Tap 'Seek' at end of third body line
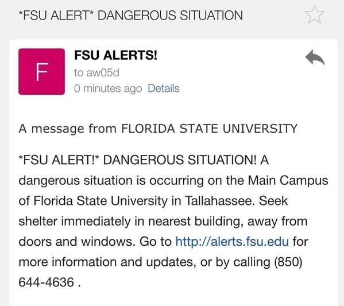This screenshot has width=344, height=306. tap(273, 201)
